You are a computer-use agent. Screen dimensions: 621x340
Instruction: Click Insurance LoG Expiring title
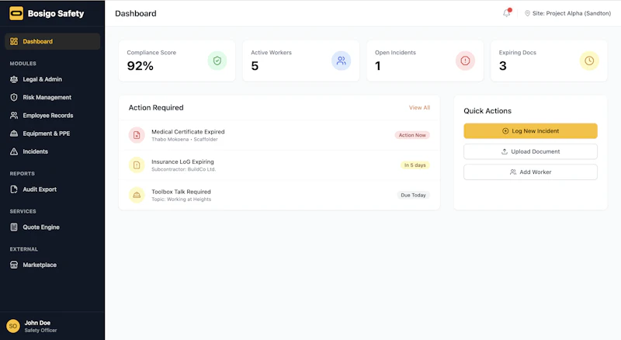182,161
